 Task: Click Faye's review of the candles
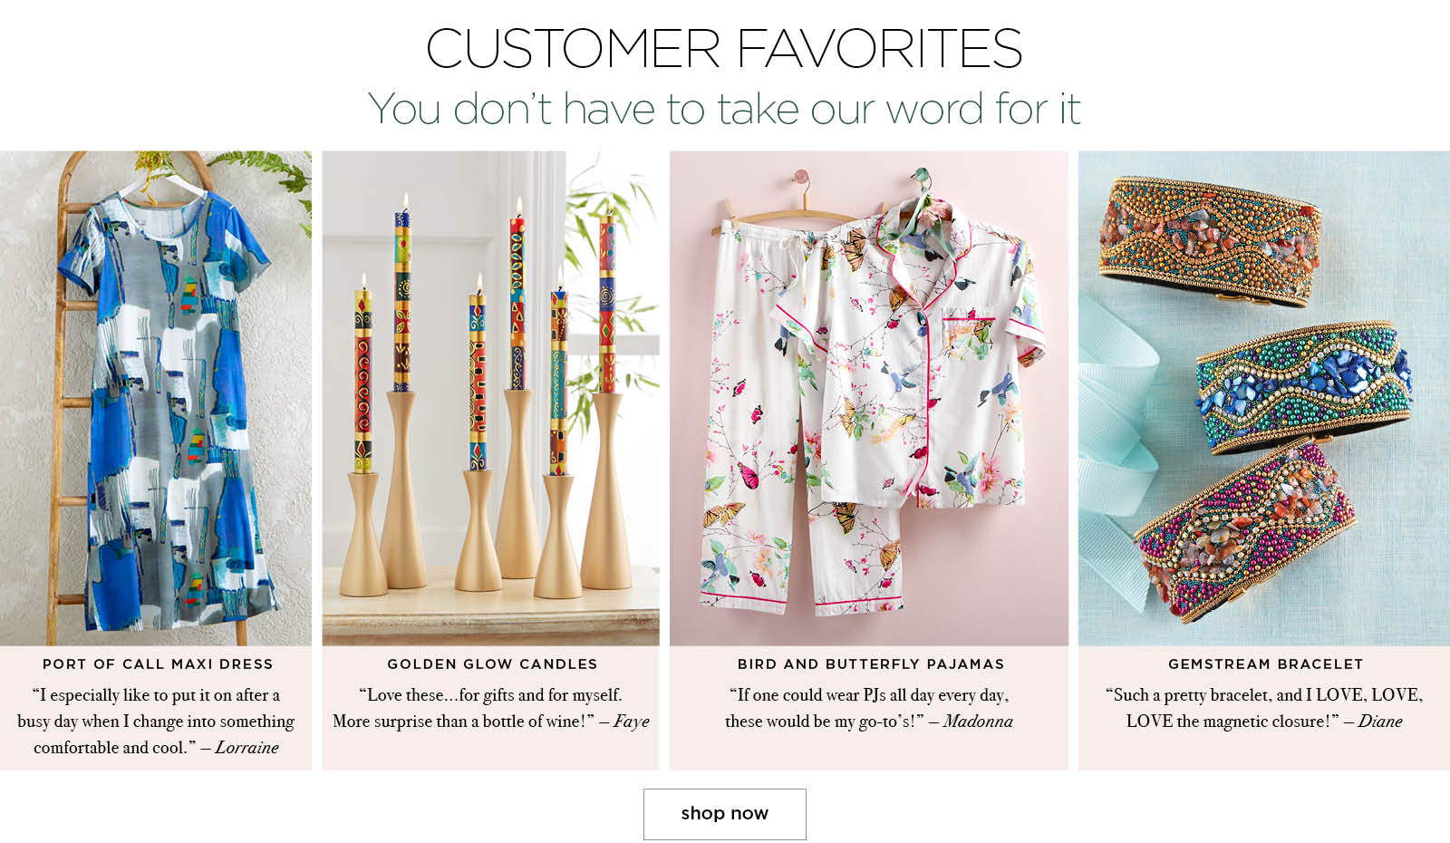click(490, 708)
